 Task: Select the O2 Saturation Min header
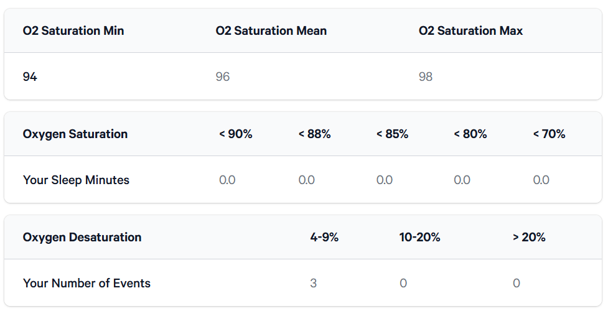point(73,30)
